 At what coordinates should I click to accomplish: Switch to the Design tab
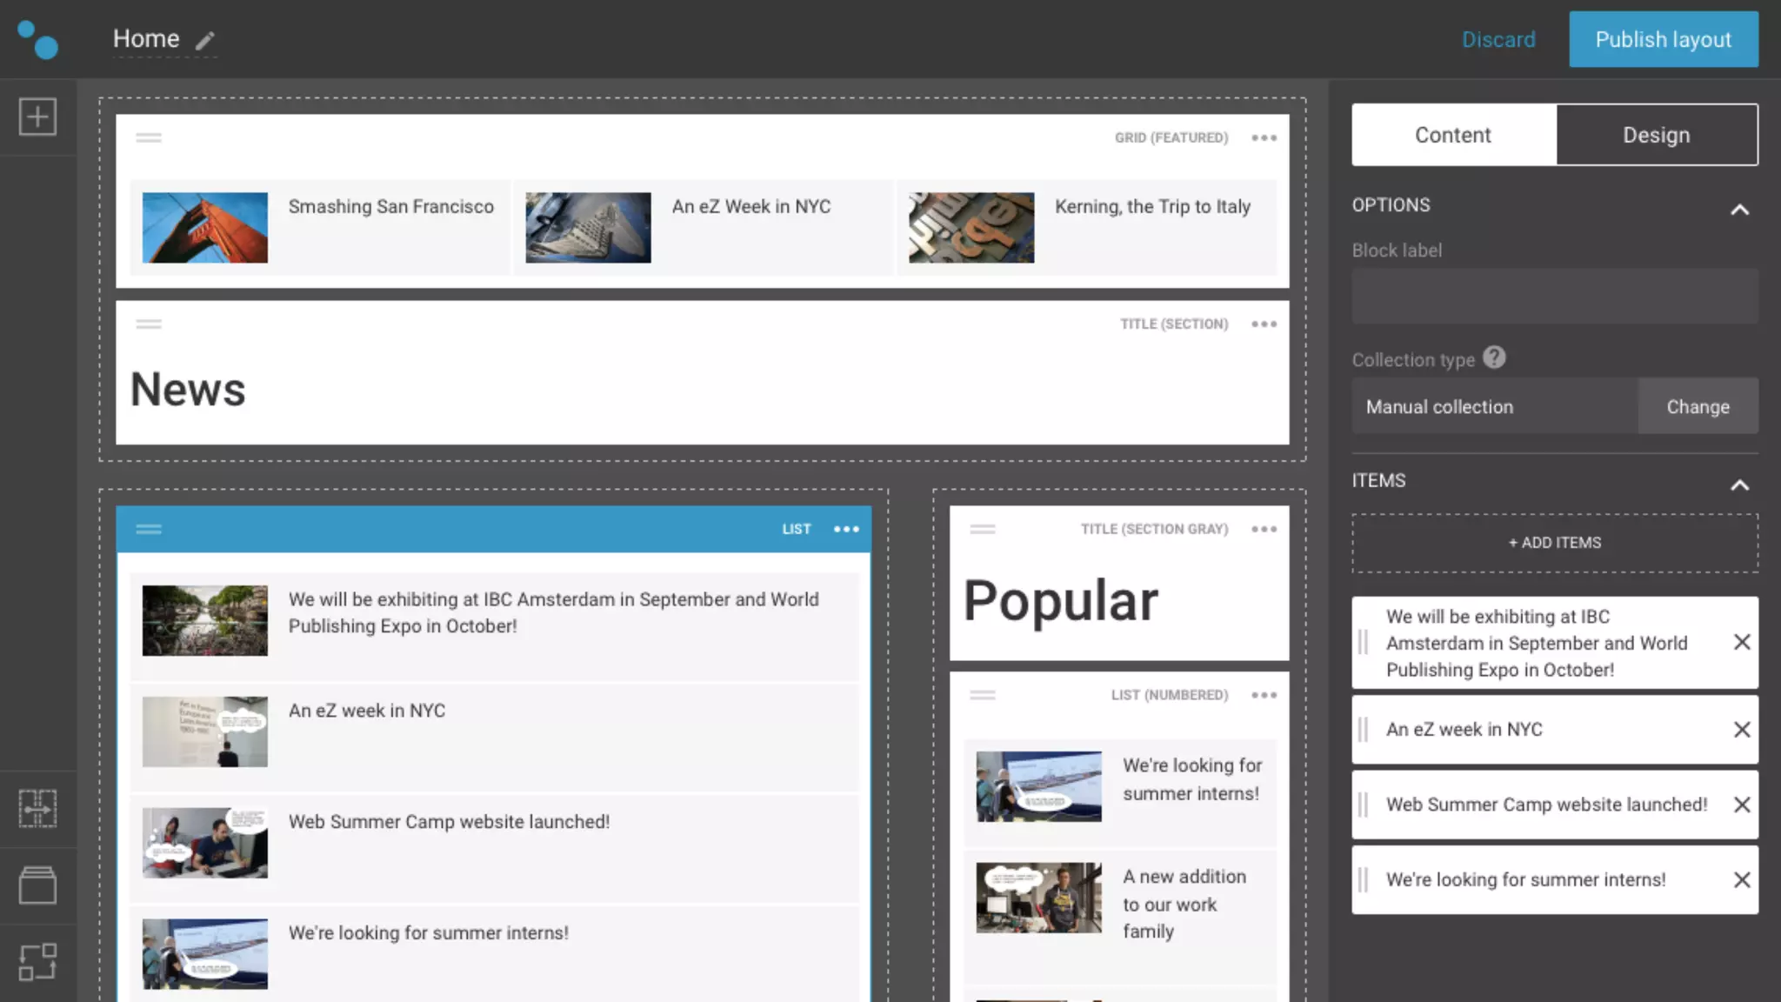(1657, 135)
